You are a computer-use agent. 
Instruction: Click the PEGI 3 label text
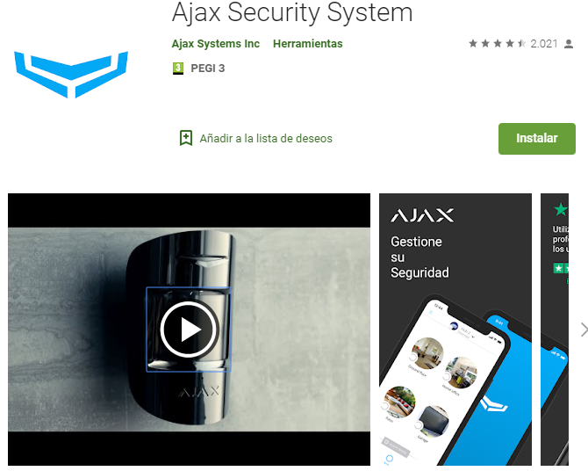[208, 69]
